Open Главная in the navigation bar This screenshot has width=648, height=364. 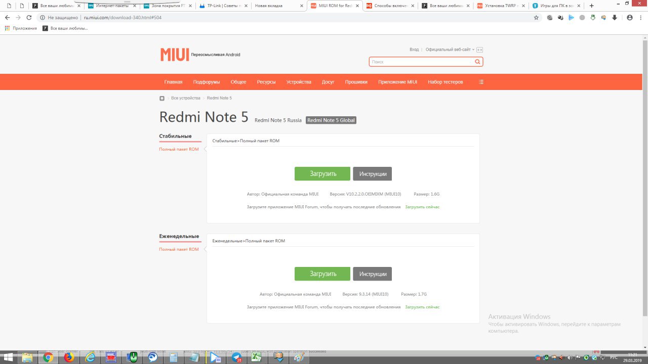click(173, 82)
